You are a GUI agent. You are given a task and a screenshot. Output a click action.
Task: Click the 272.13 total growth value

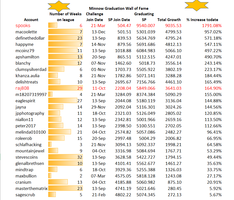tap(174, 195)
